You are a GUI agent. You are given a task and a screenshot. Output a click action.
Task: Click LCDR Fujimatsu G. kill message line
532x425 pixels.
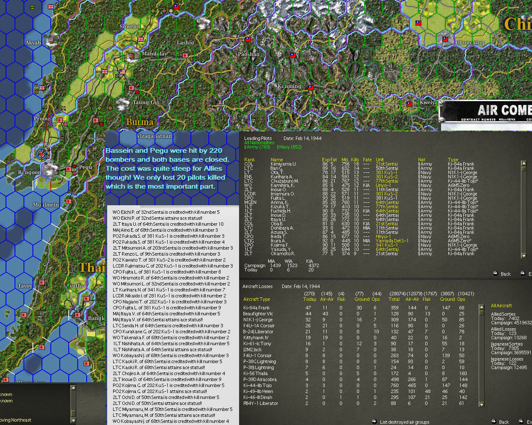click(172, 266)
